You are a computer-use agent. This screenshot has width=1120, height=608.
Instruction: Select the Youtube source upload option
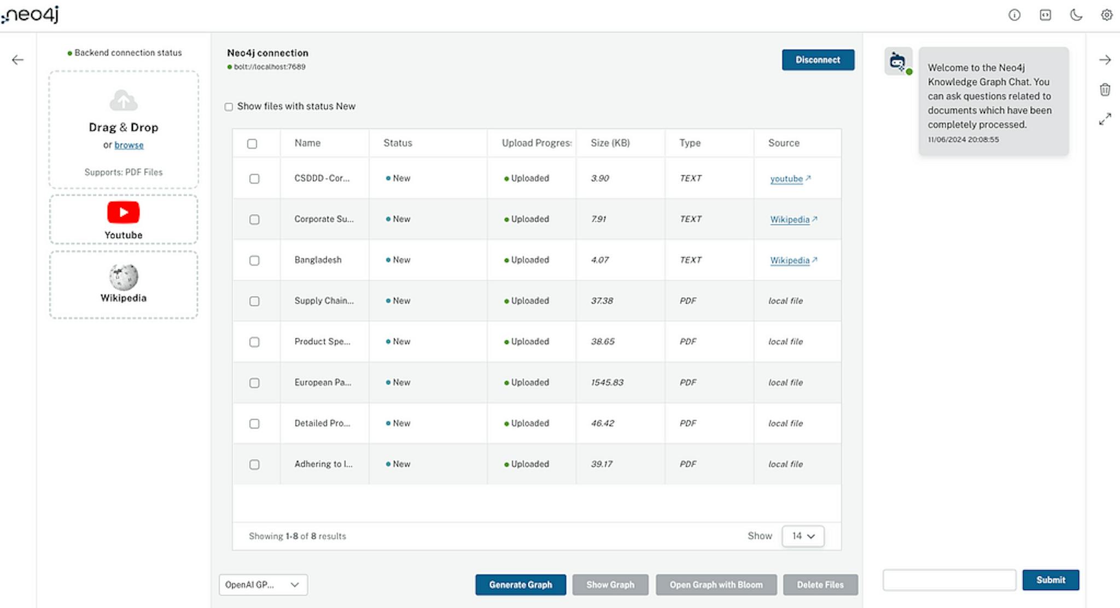pos(122,218)
